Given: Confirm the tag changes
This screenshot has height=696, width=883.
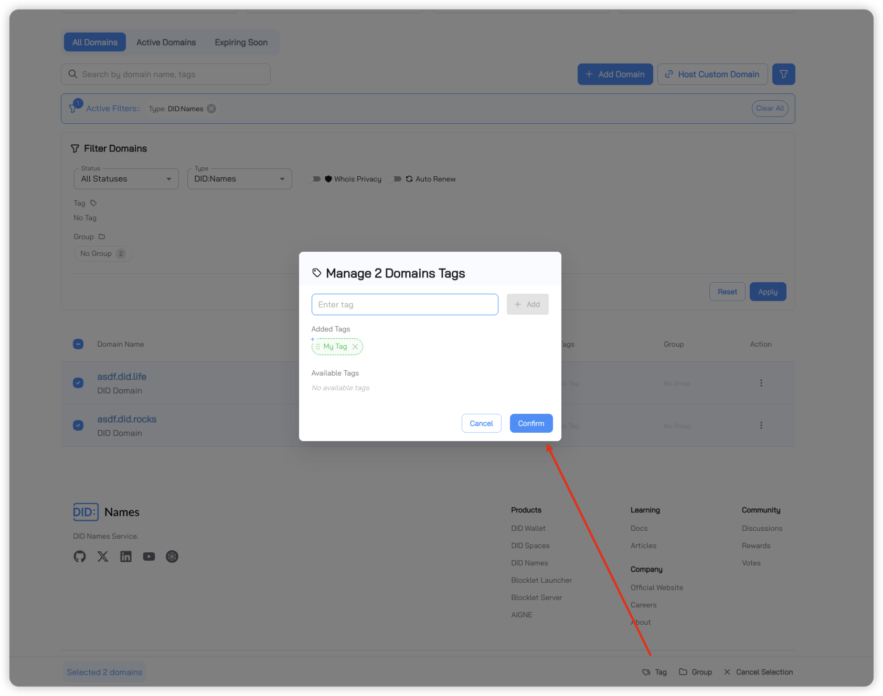Looking at the screenshot, I should pyautogui.click(x=531, y=423).
